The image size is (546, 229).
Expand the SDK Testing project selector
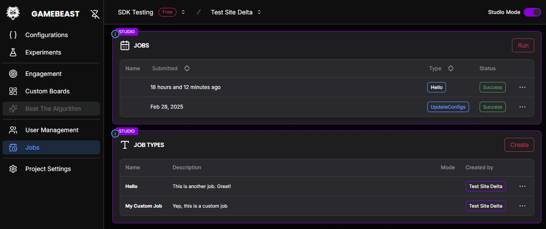(183, 12)
